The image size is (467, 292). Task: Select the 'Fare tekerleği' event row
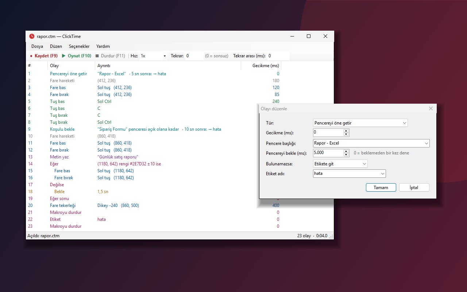[154, 205]
